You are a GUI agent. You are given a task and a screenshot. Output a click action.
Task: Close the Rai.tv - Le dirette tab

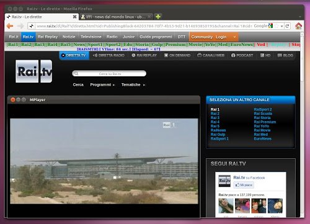click(x=75, y=17)
